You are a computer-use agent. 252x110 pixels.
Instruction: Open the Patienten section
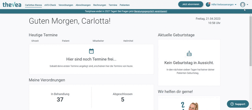(x=125, y=5)
